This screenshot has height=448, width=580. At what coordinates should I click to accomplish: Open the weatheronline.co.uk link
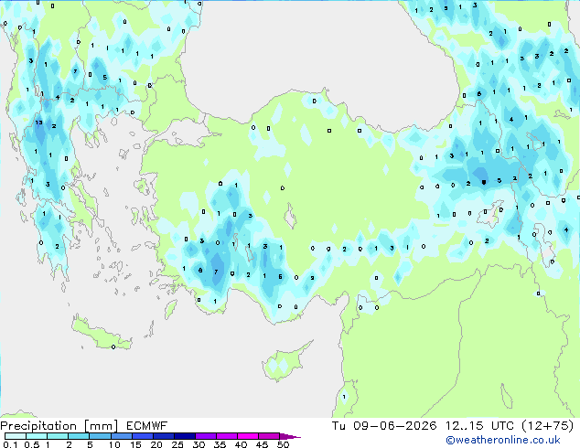pyautogui.click(x=503, y=440)
